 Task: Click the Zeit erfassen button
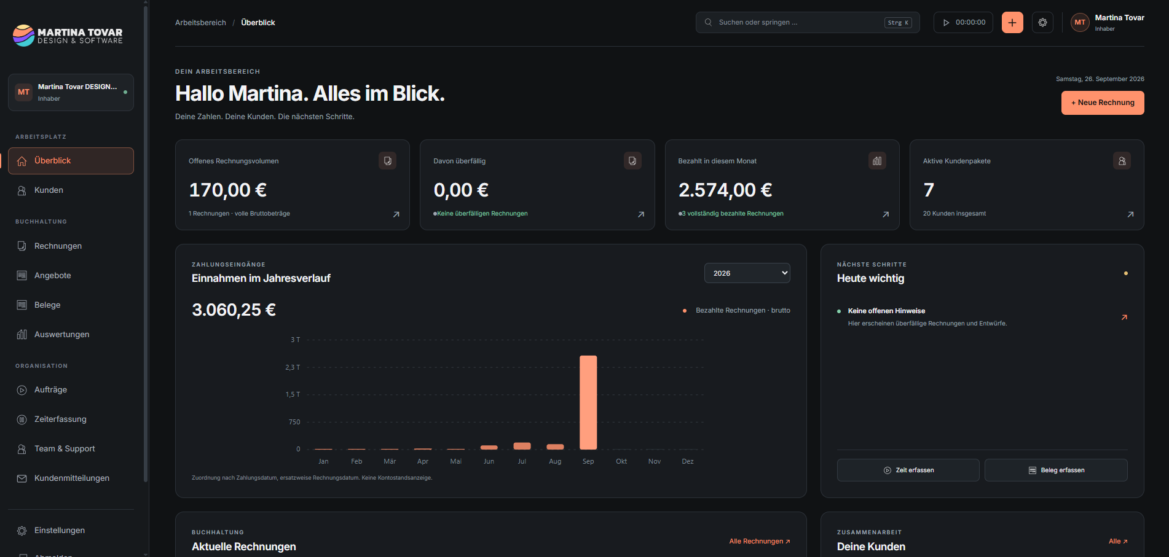(908, 470)
